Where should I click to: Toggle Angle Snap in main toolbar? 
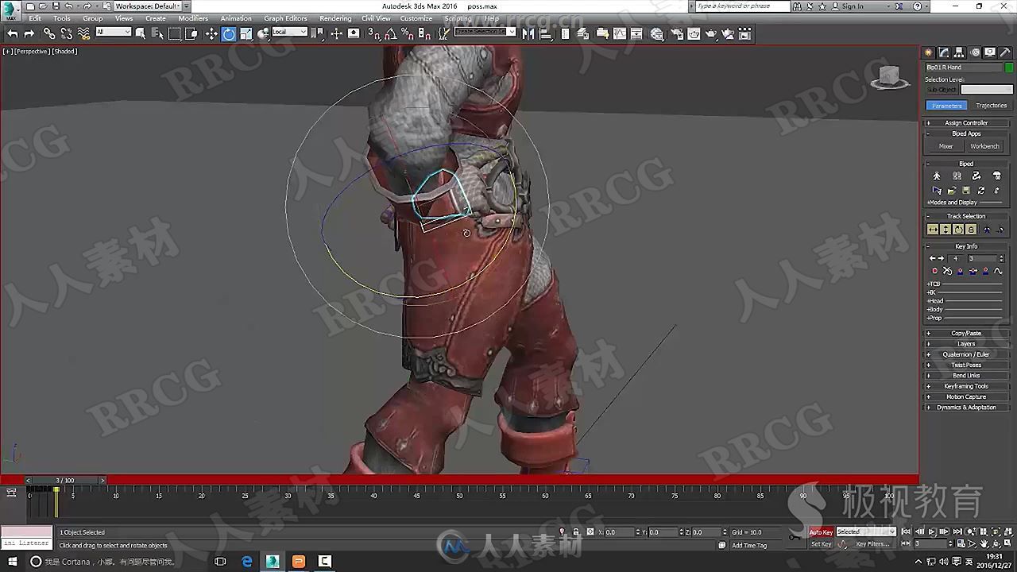[x=390, y=33]
